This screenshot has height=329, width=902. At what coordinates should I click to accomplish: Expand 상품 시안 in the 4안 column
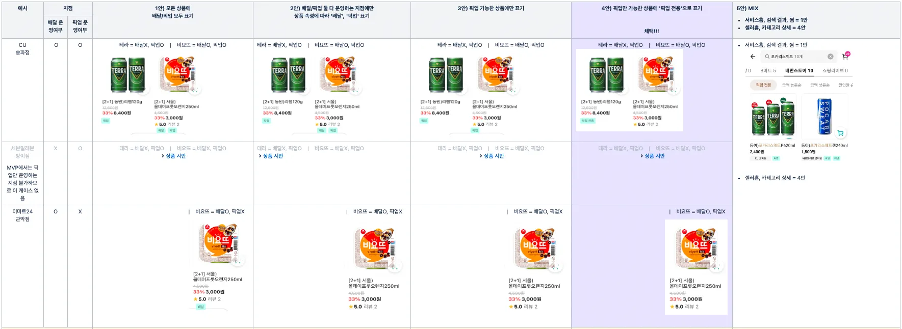[x=652, y=156]
